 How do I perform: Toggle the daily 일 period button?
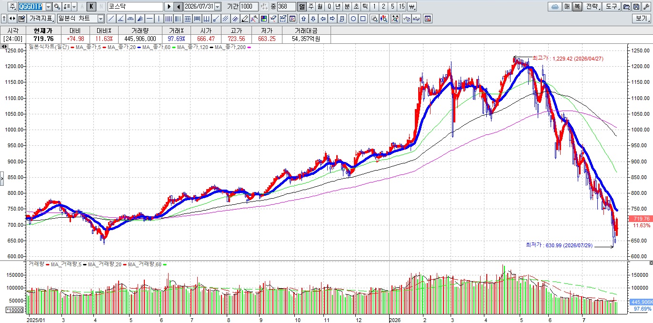pyautogui.click(x=301, y=7)
